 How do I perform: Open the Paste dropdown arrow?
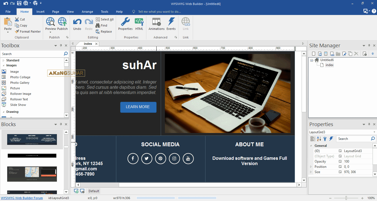pyautogui.click(x=8, y=32)
